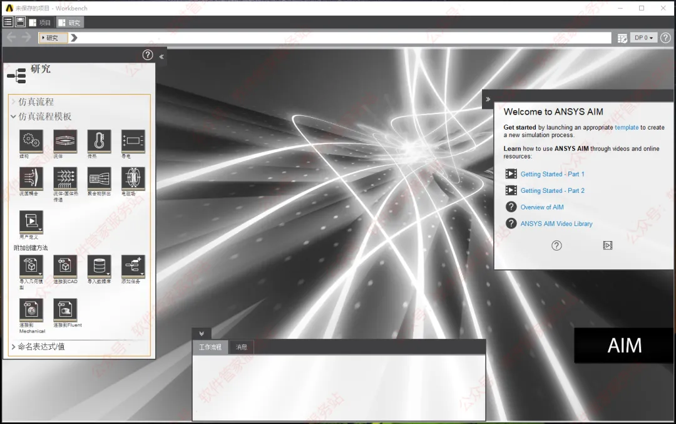
Task: Maximize the Workbench window
Action: pos(642,8)
